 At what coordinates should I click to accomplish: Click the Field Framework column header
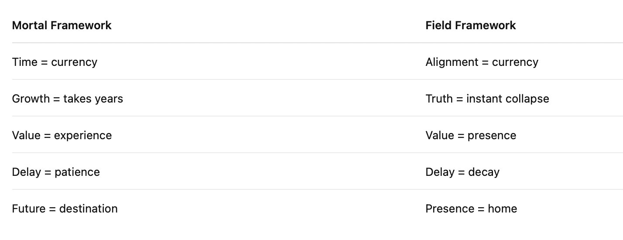[470, 26]
